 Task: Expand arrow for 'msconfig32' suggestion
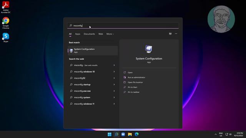[114, 78]
